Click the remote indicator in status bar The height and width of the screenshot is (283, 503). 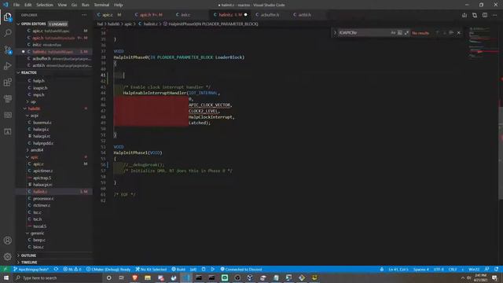click(x=6, y=269)
